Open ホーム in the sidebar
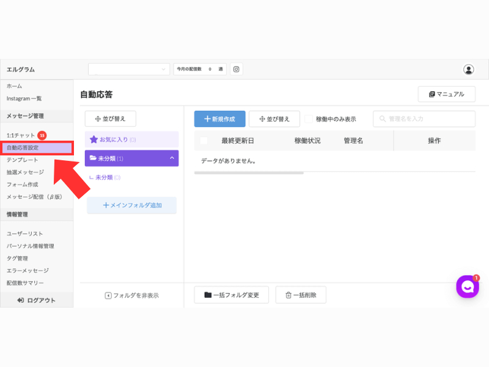Image resolution: width=489 pixels, height=367 pixels. pyautogui.click(x=14, y=86)
